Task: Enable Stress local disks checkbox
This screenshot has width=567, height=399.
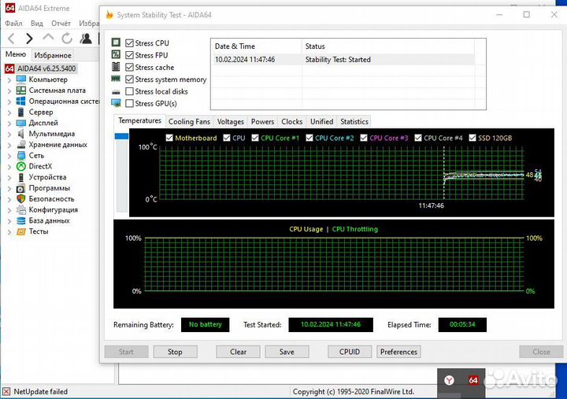Action: (x=130, y=91)
